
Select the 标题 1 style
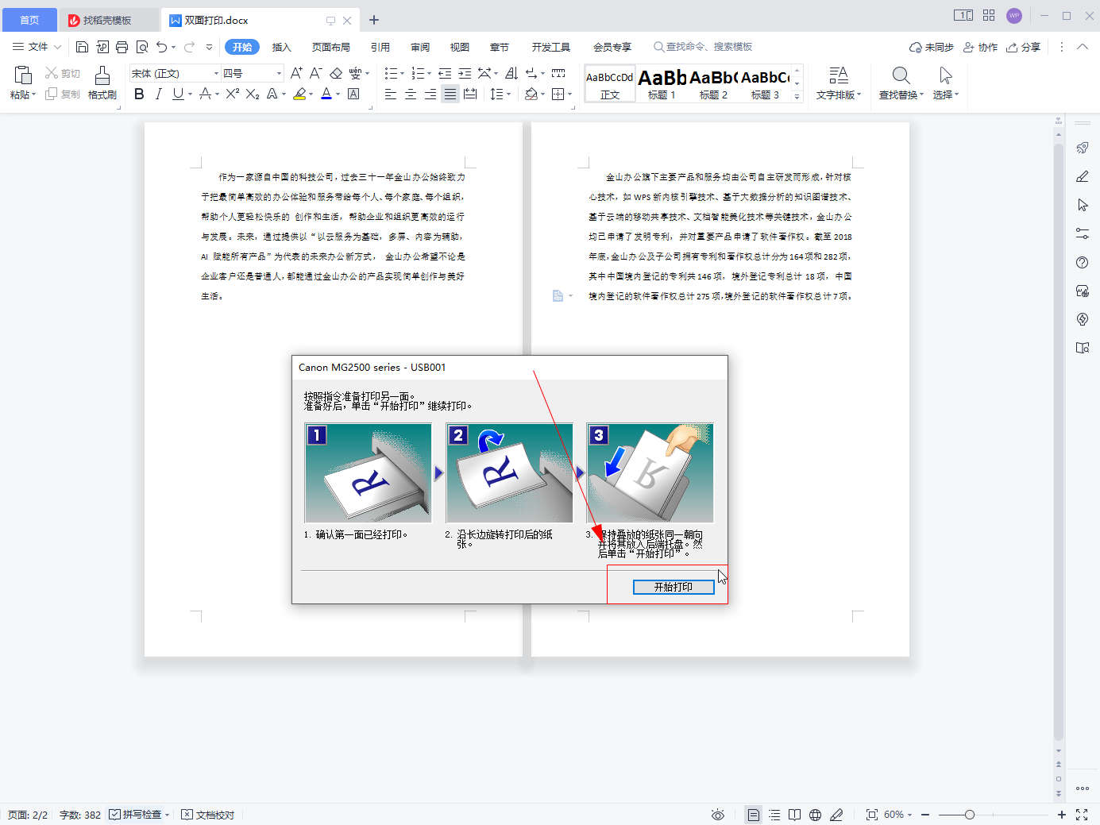662,83
